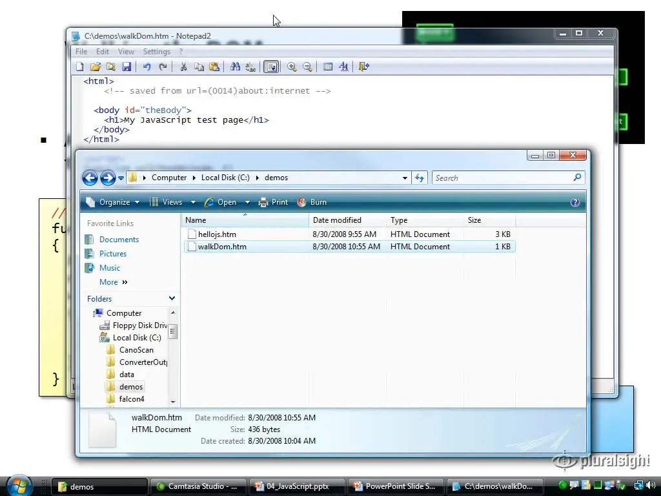Expand the arrow after Local Disk (C:) breadcrumb
This screenshot has width=661, height=496.
[x=257, y=178]
